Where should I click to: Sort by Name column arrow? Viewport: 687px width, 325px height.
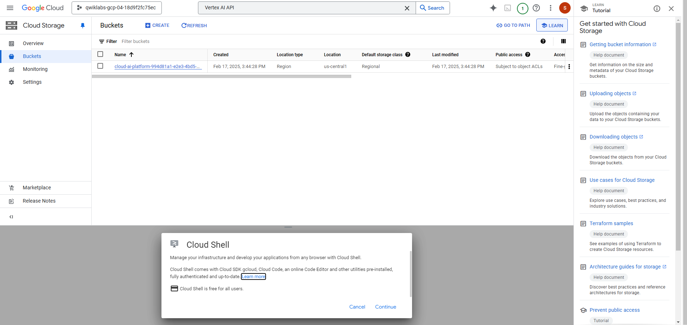[x=131, y=54]
